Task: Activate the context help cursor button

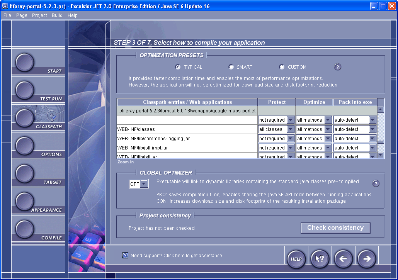Action: [x=320, y=259]
